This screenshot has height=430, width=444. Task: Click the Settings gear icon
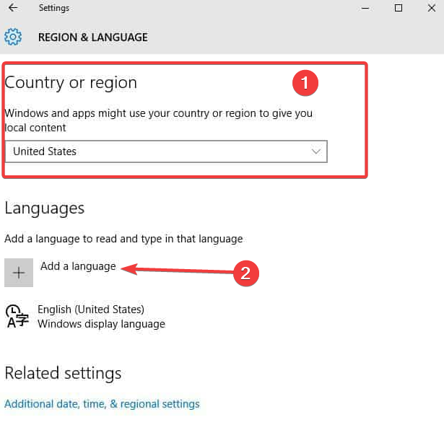coord(13,37)
